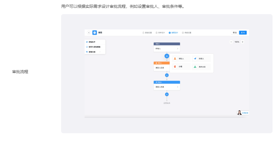Click the blue clock 请假 app icon
Image resolution: width=278 pixels, height=143 pixels.
click(95, 33)
